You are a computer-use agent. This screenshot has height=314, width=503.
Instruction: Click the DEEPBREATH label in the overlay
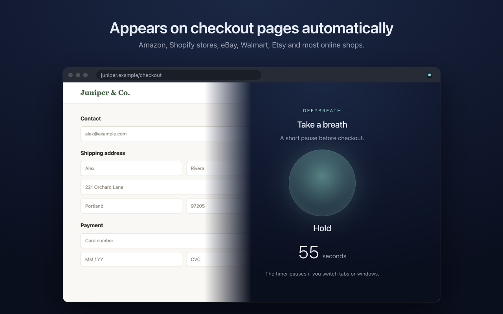click(x=322, y=111)
